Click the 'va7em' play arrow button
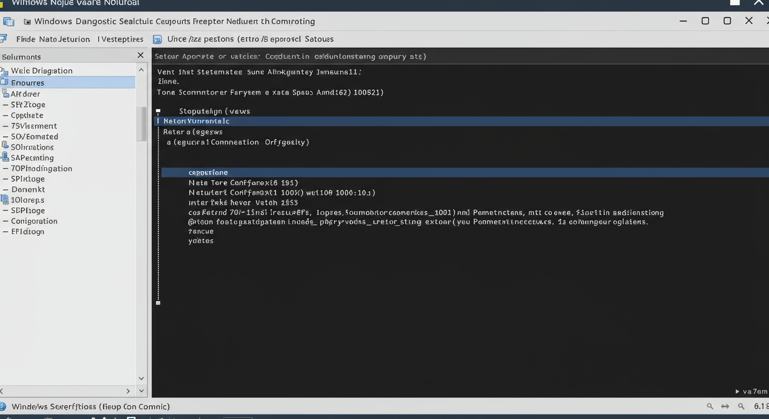 pyautogui.click(x=737, y=391)
